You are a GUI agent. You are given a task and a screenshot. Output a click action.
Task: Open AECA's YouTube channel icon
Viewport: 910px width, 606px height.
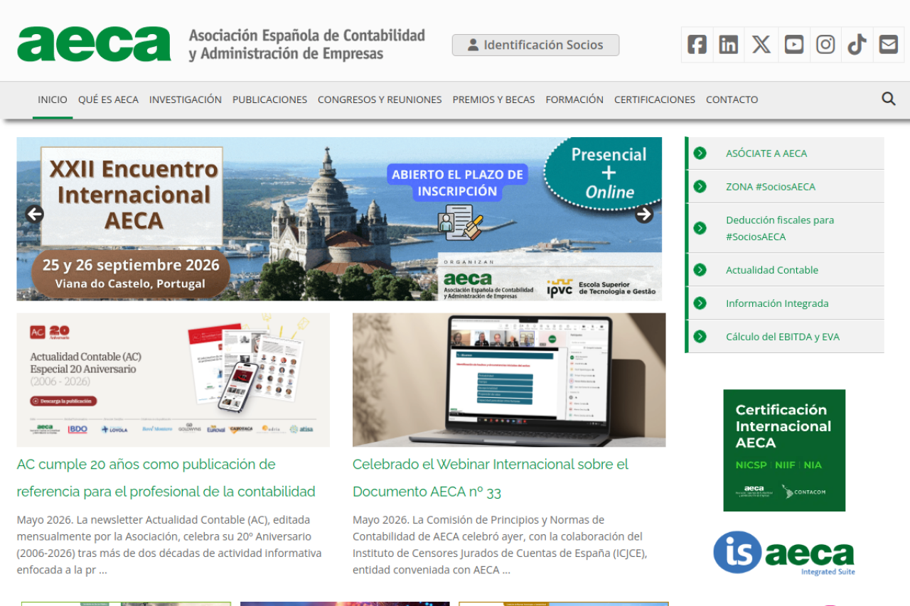tap(794, 45)
